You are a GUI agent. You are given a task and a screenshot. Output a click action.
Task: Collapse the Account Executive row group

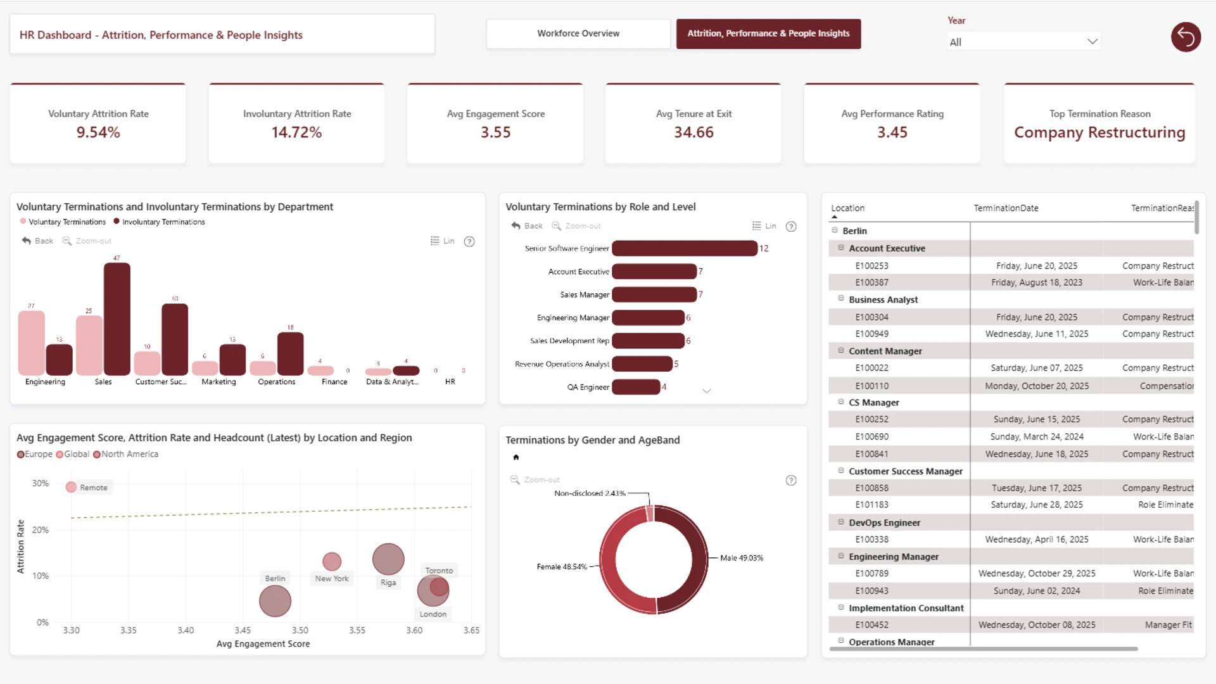(841, 248)
